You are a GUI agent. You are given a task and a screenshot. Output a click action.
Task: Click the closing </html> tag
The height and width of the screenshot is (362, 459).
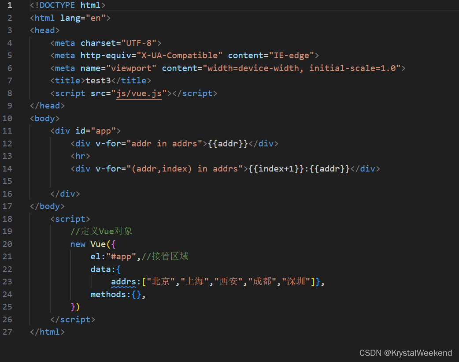click(47, 332)
